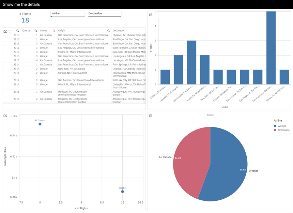This screenshot has width=293, height=213.
Task: Click the export icon on the flights table
Action: coord(5,31)
